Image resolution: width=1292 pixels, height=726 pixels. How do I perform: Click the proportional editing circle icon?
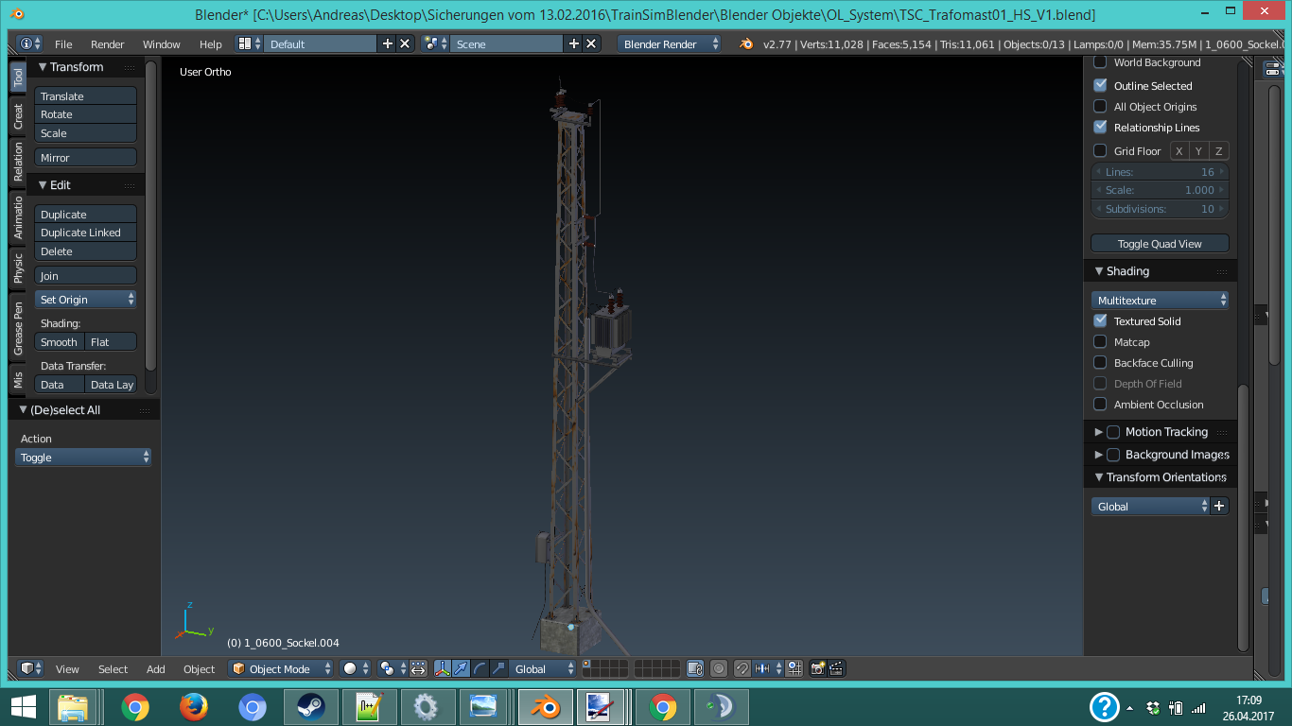[x=719, y=668]
